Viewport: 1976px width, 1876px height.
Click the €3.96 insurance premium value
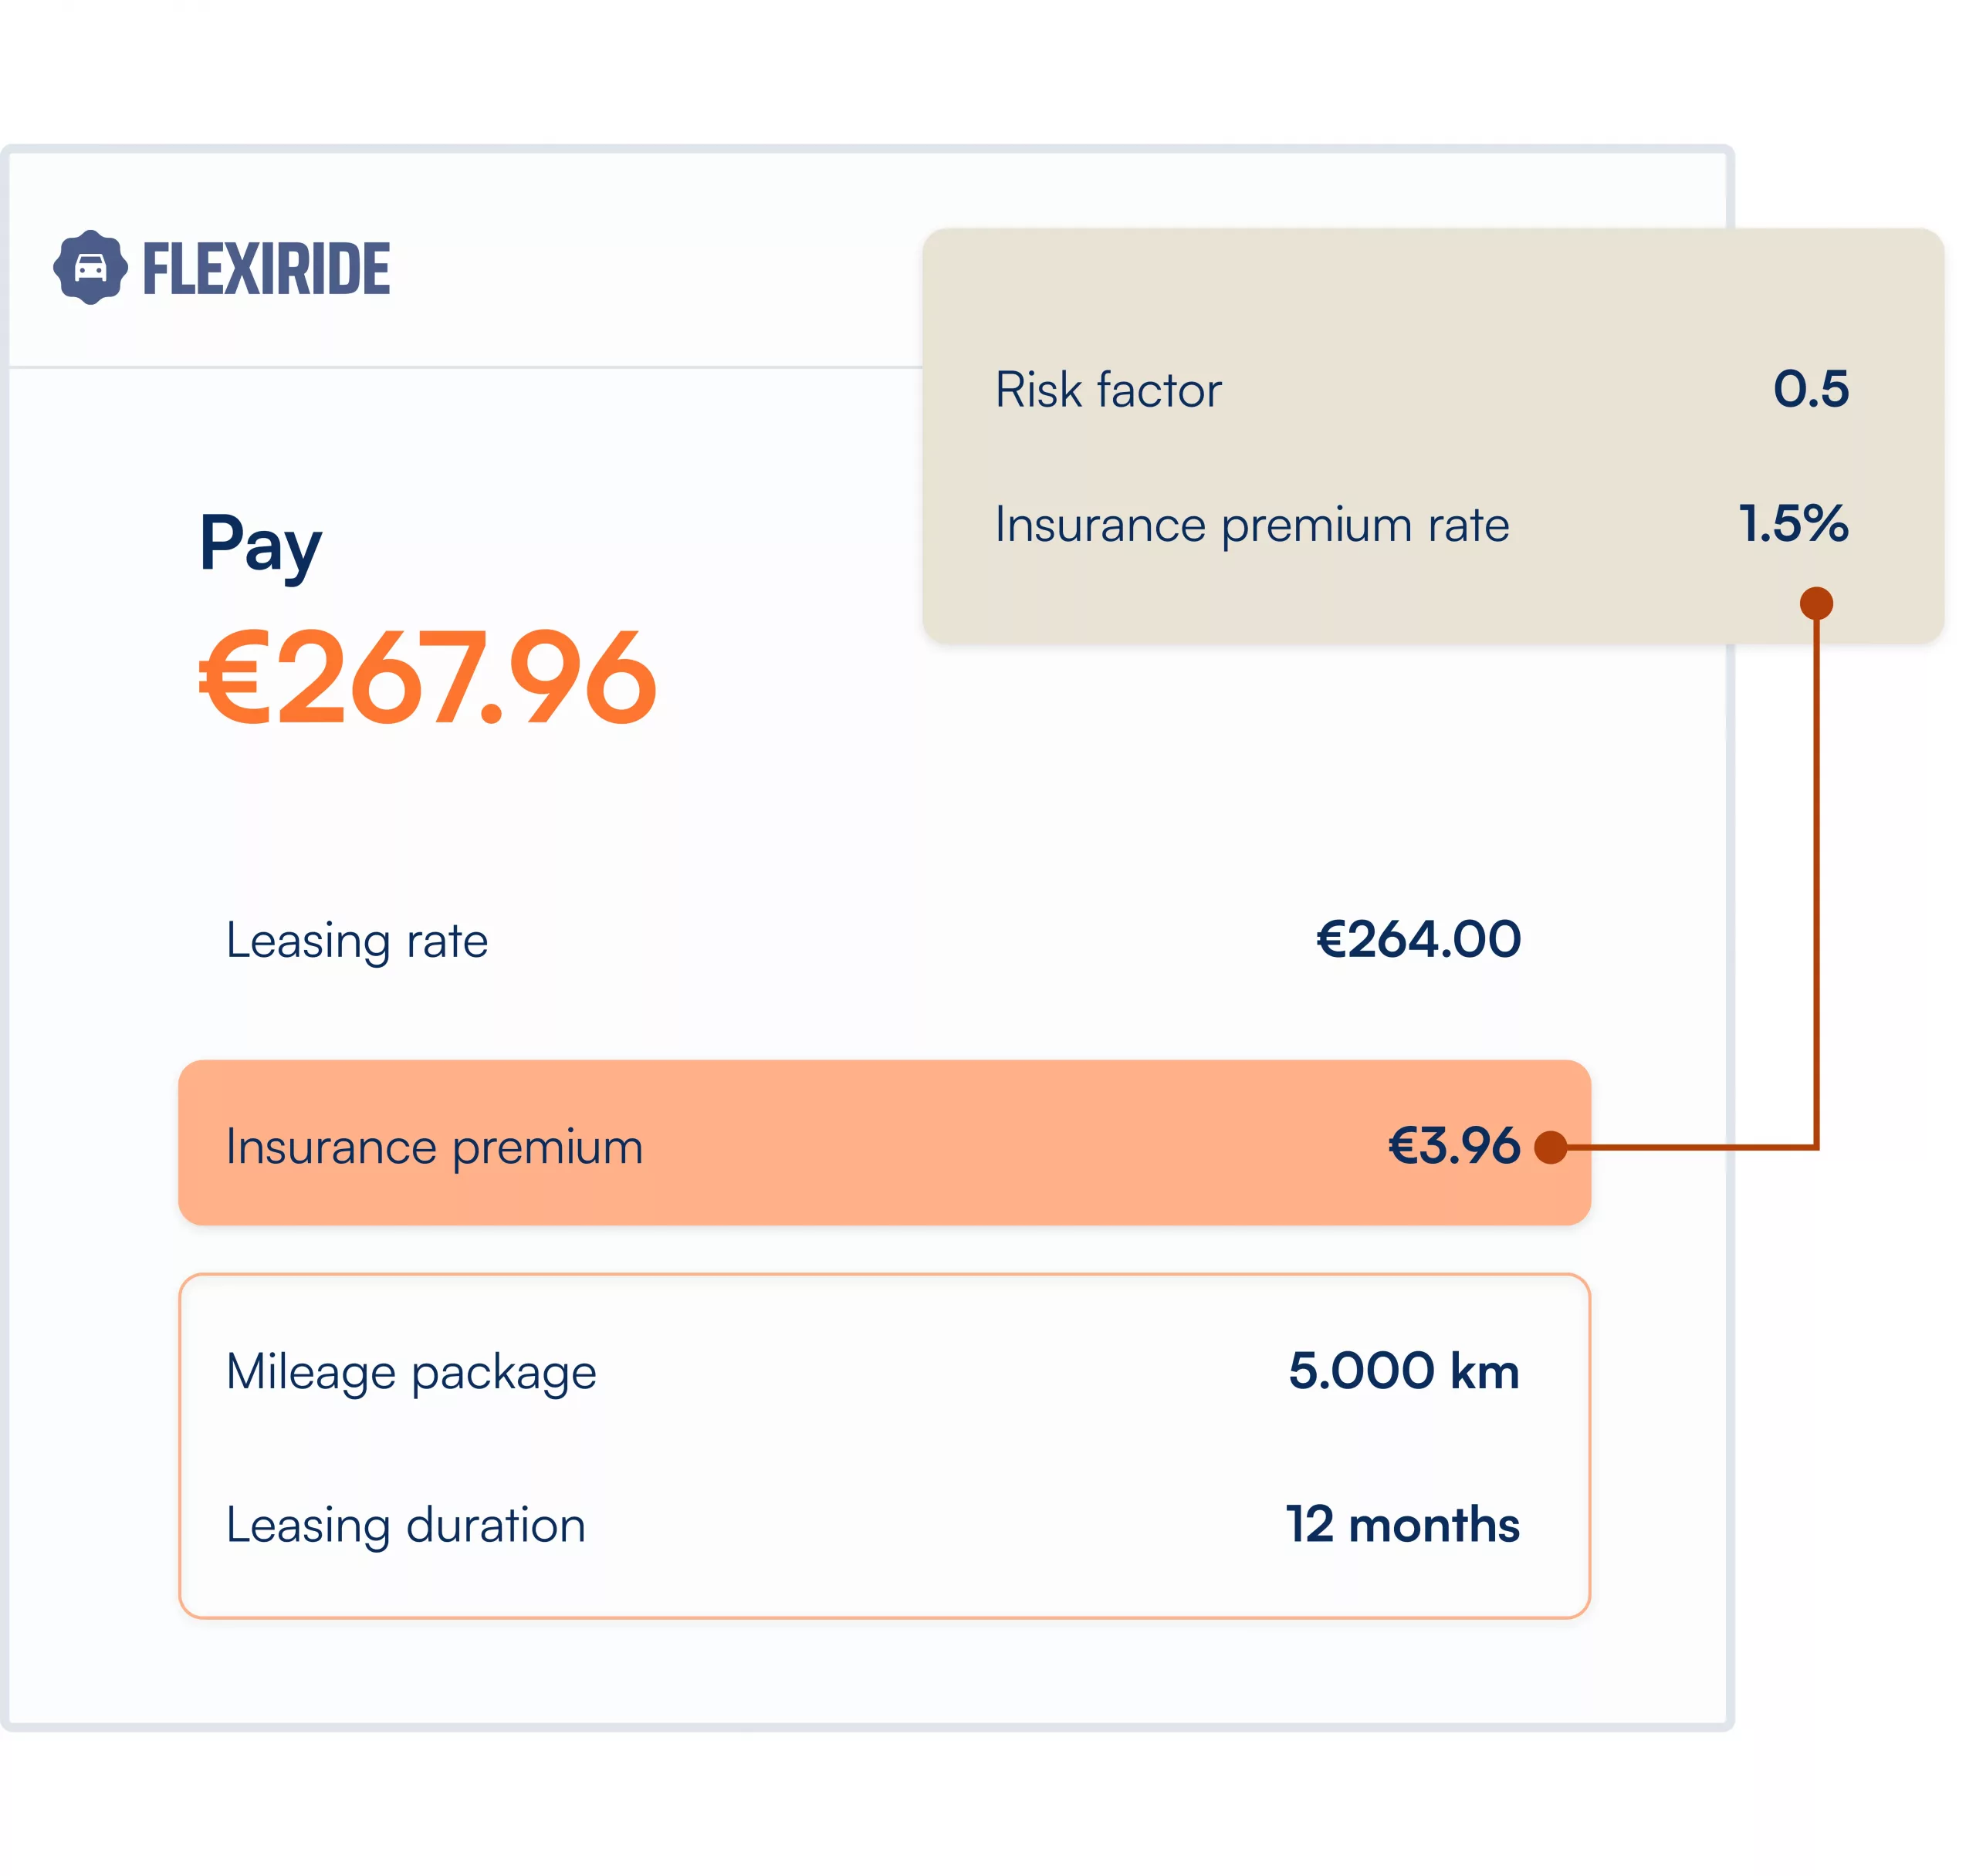coord(1453,1146)
